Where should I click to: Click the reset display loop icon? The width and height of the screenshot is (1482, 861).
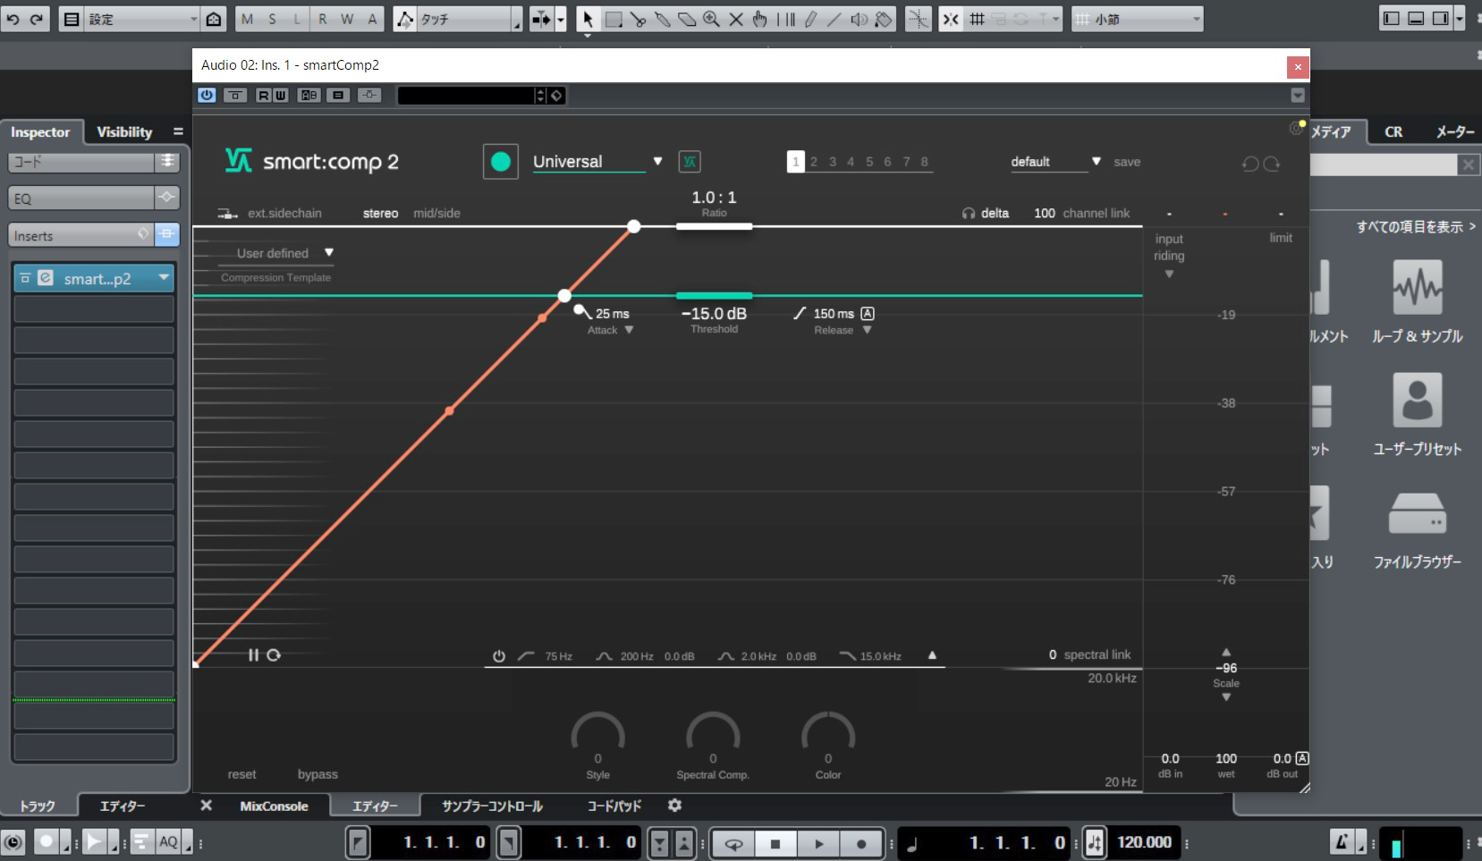click(x=274, y=655)
